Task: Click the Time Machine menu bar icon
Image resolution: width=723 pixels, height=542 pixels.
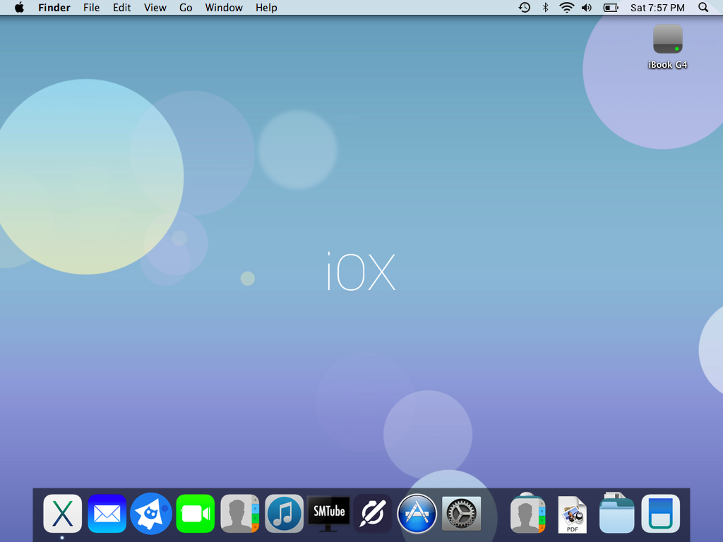Action: click(x=525, y=7)
